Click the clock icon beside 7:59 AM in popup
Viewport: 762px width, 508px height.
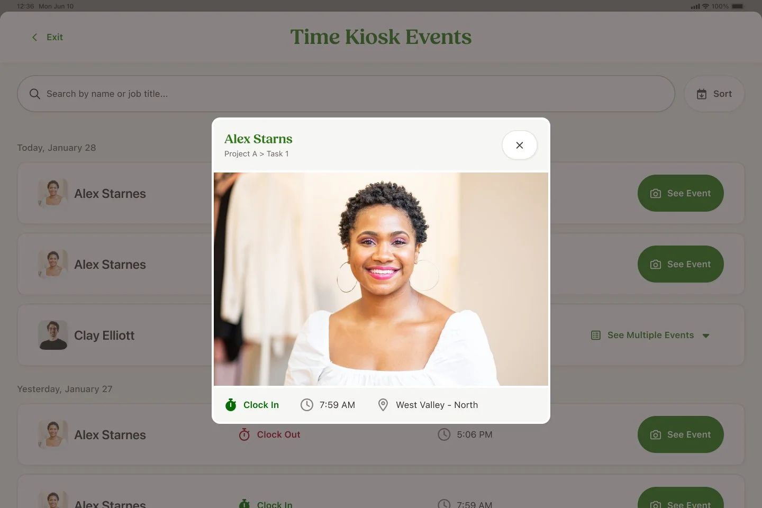307,405
